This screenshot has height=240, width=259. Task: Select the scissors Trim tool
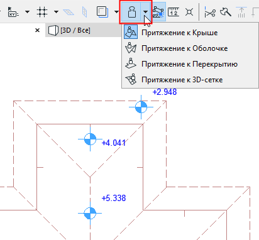(x=210, y=12)
